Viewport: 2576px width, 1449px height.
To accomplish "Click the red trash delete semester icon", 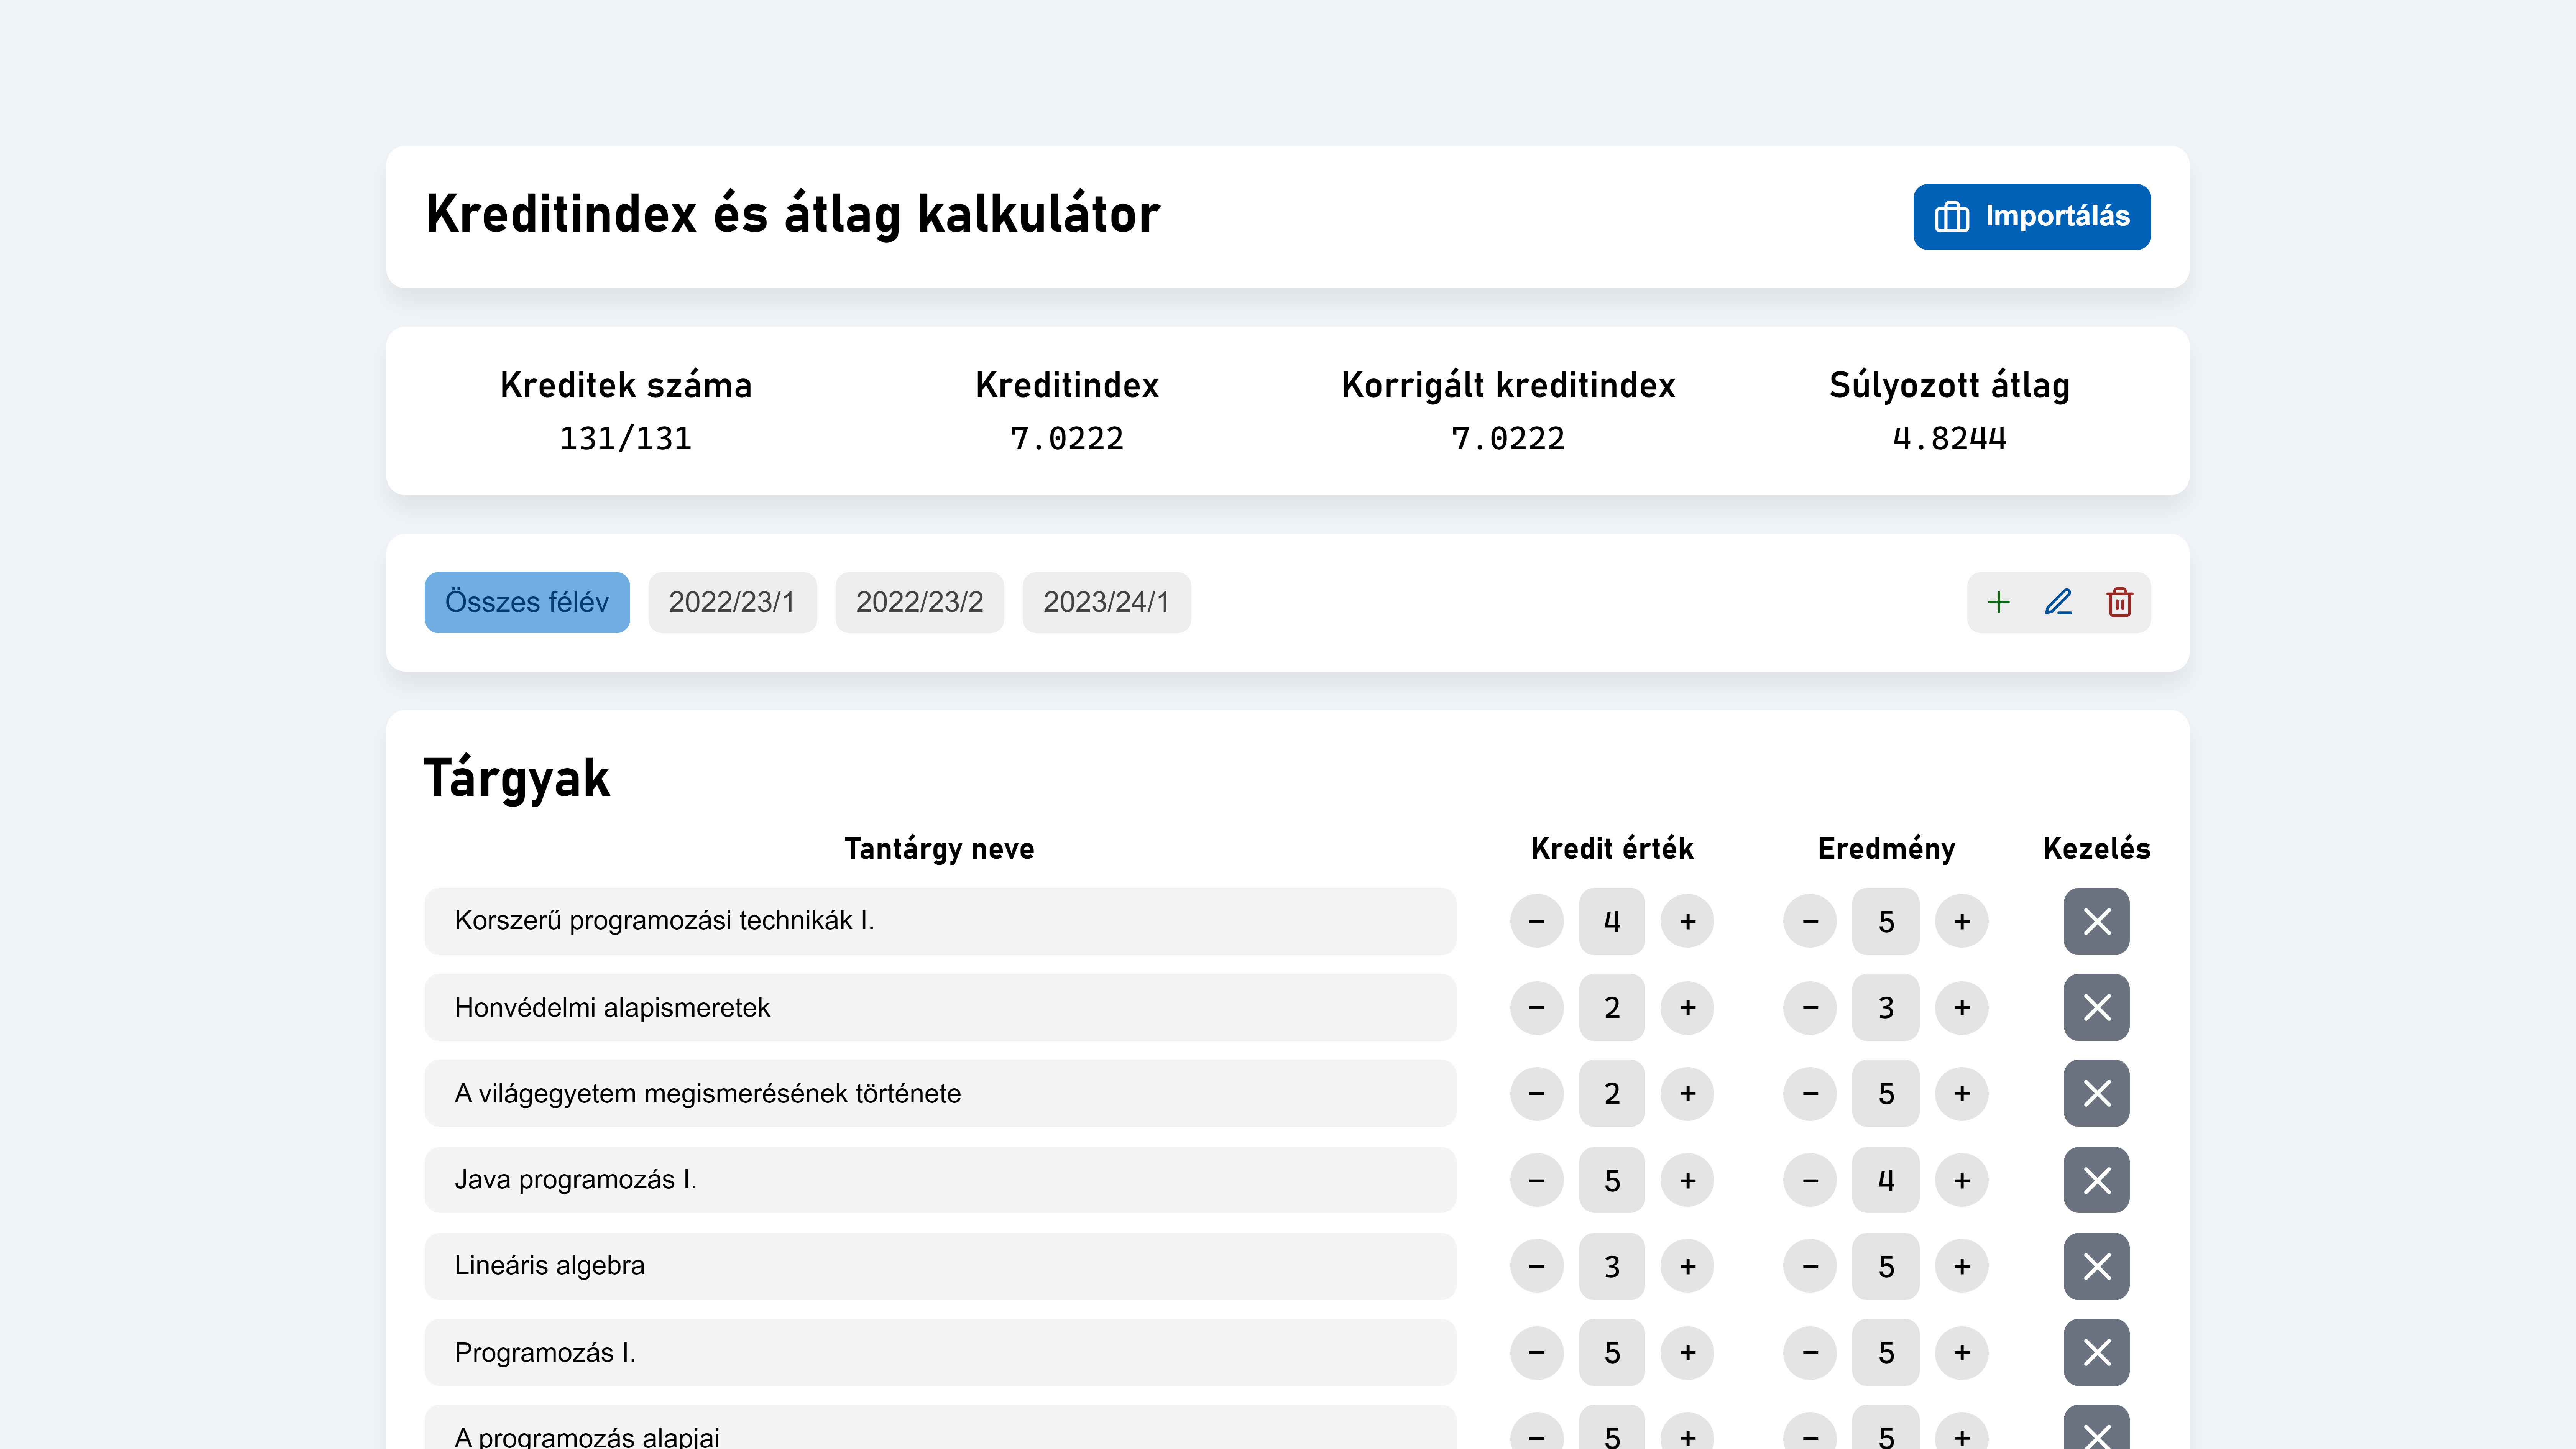I will 2119,602.
